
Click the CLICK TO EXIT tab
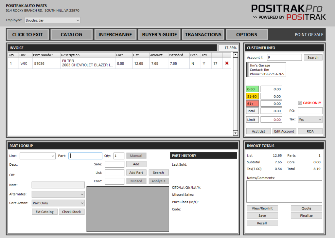coord(27,34)
